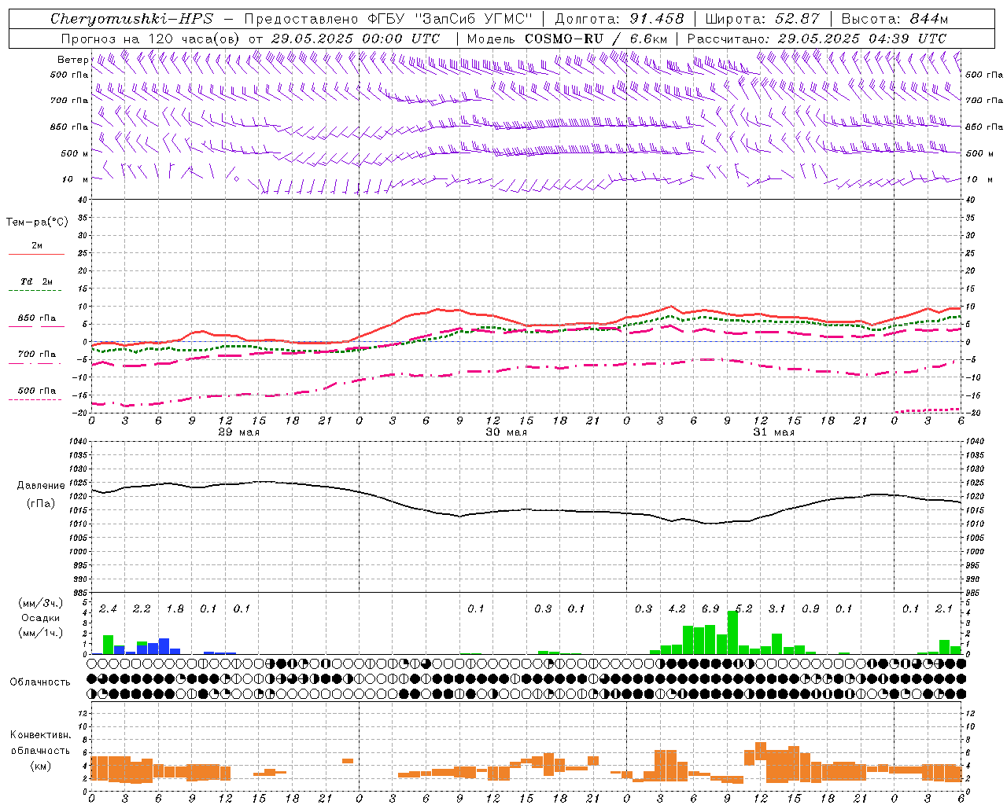This screenshot has height=805, width=1007.
Task: Click the '850 гПа' temperature legend entry
Action: [37, 318]
